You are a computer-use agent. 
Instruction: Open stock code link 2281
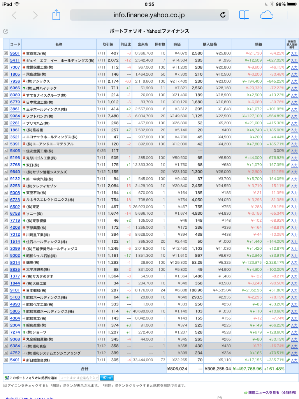(15, 123)
